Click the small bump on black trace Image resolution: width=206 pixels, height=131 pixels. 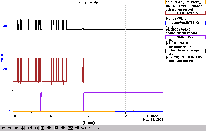[83, 29]
